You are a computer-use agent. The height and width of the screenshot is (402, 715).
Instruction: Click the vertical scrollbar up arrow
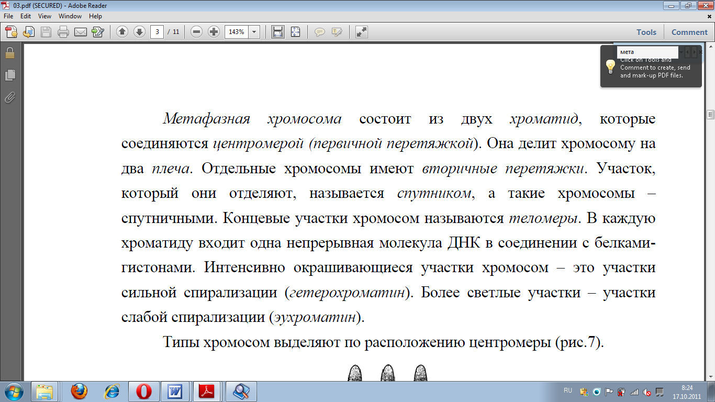pyautogui.click(x=711, y=48)
